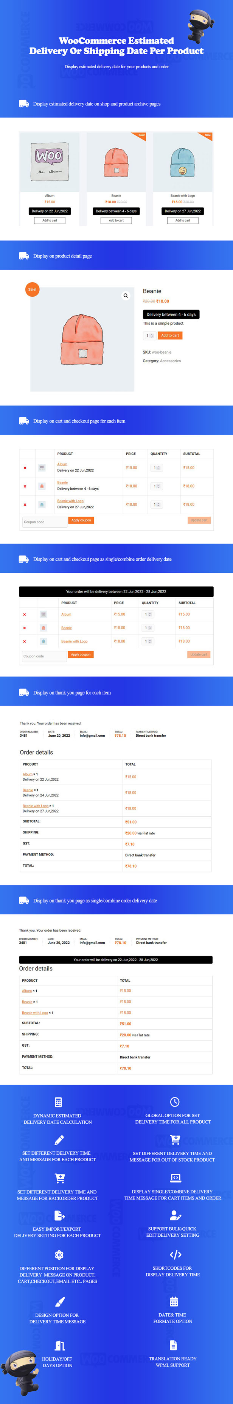Screen dimensions: 233x1404
Task: Click the door icon above Holiday/Off Days Option
Action: (60, 1345)
